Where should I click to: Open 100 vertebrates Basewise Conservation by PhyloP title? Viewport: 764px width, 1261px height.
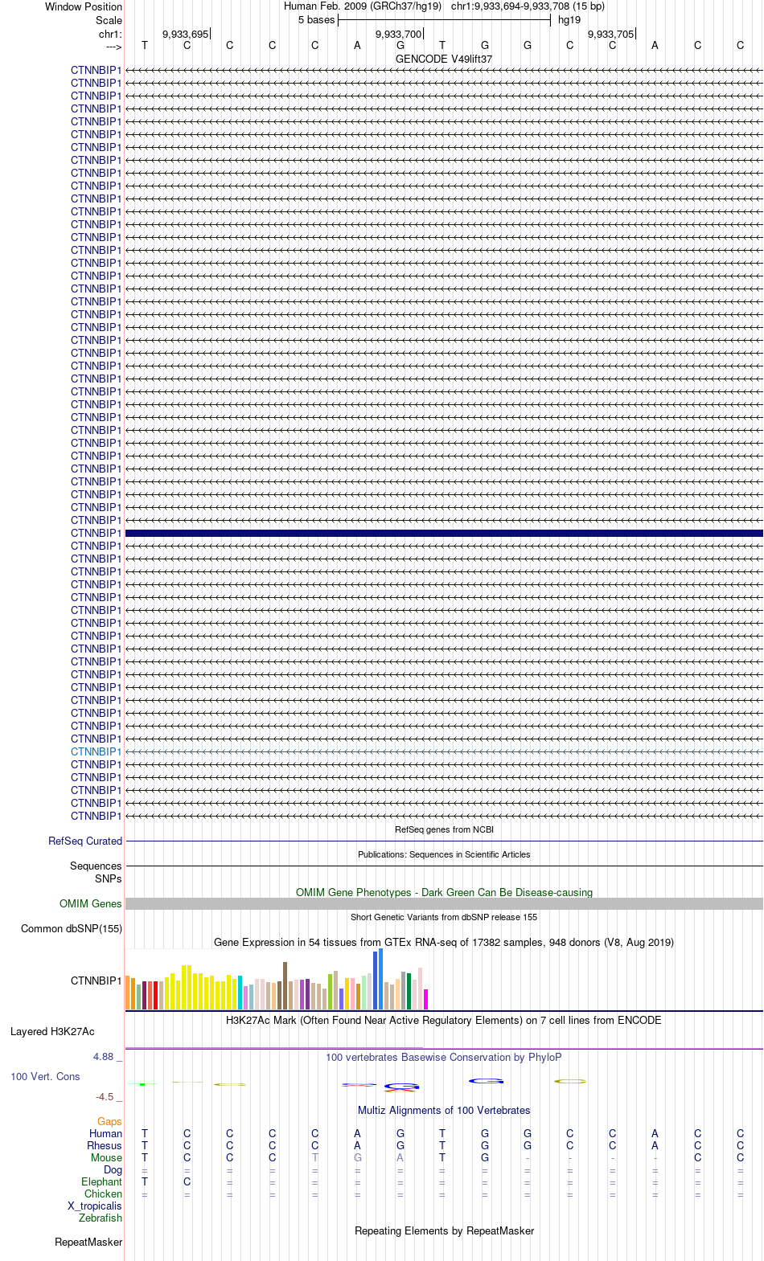(x=444, y=1057)
